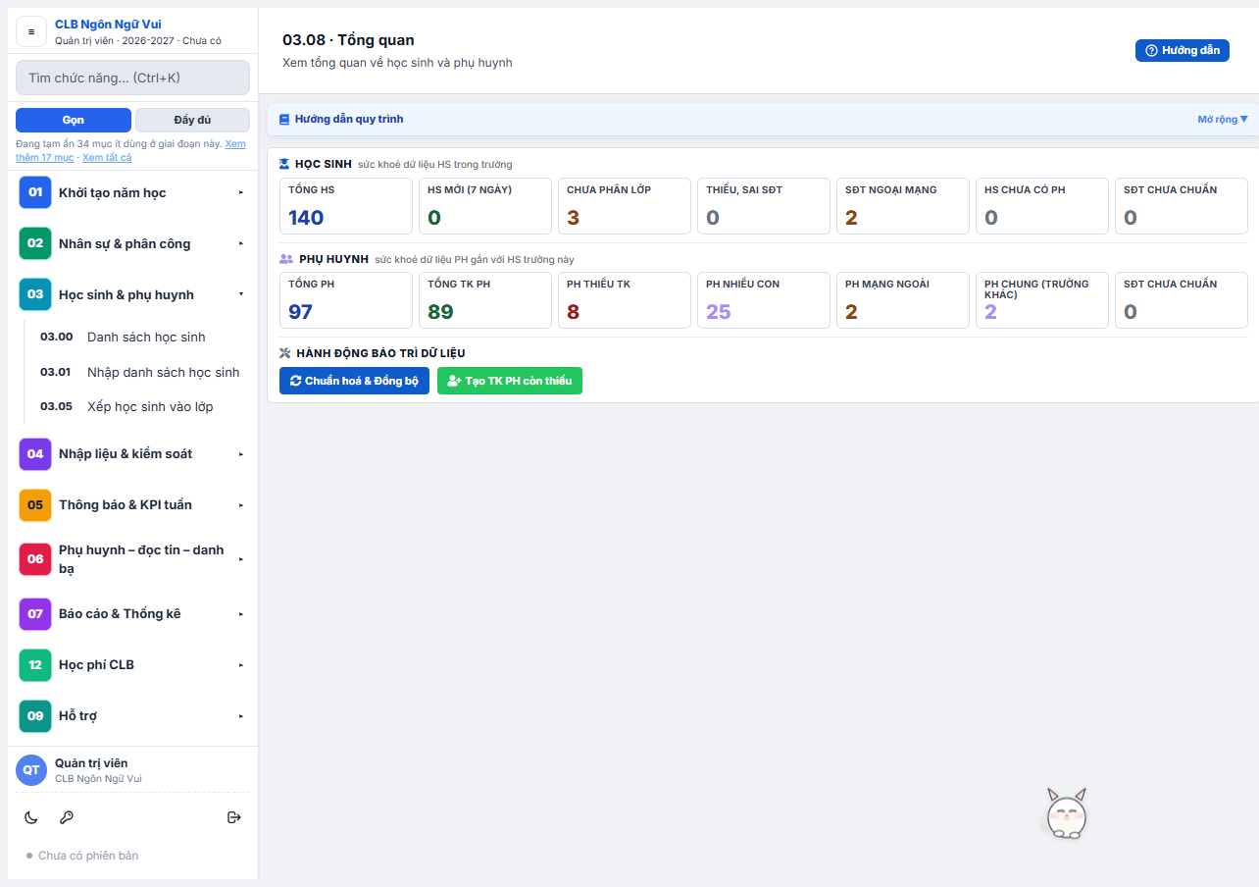Viewport: 1259px width, 887px height.
Task: Open 03.00 Danh sách học sinh
Action: pos(140,337)
